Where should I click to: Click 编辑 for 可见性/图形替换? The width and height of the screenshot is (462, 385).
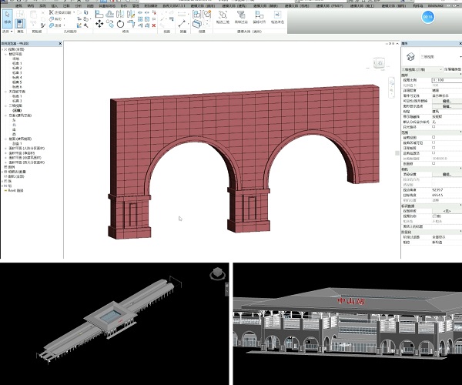(447, 101)
